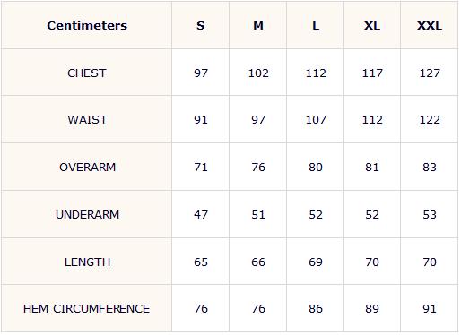Click the HEM CIRCUMFERENCE row label
The width and height of the screenshot is (461, 335).
pyautogui.click(x=86, y=308)
